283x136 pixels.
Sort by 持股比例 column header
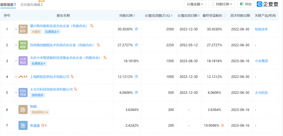click(127, 16)
